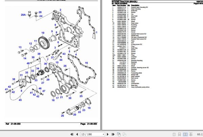Screen dimensions: 203x137
Task: Click callout number 18 below the seal
Action: [53, 100]
